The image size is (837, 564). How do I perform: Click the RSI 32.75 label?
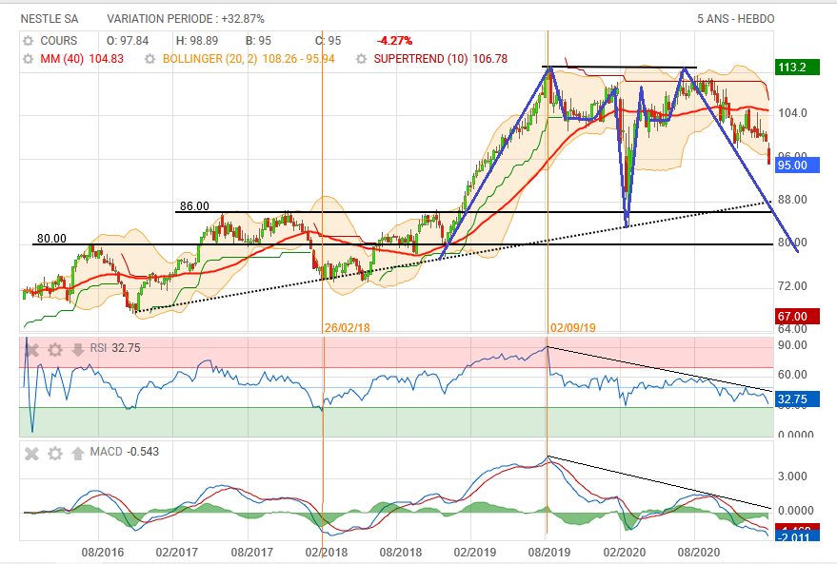[x=115, y=348]
